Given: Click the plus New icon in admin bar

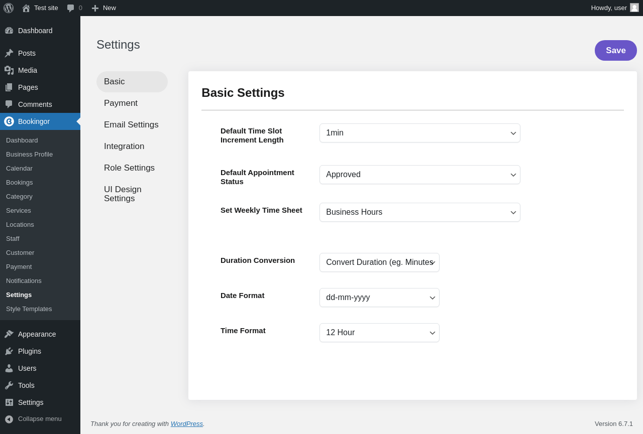Looking at the screenshot, I should coord(95,8).
